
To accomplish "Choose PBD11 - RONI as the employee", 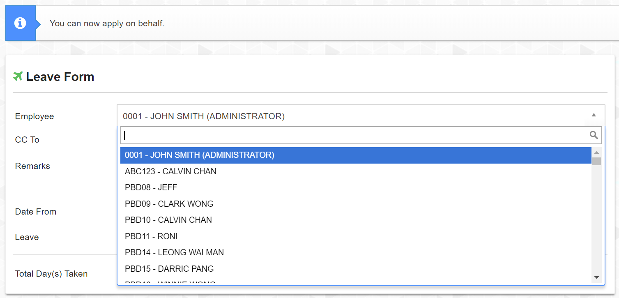I will tap(151, 236).
